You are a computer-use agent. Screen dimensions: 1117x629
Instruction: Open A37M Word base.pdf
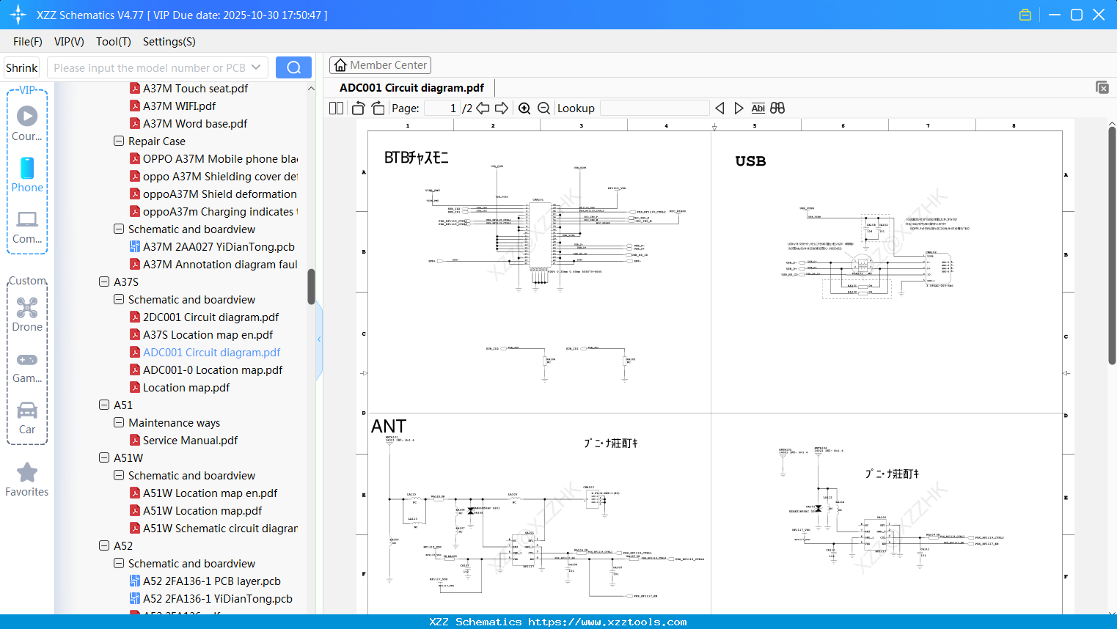point(195,123)
